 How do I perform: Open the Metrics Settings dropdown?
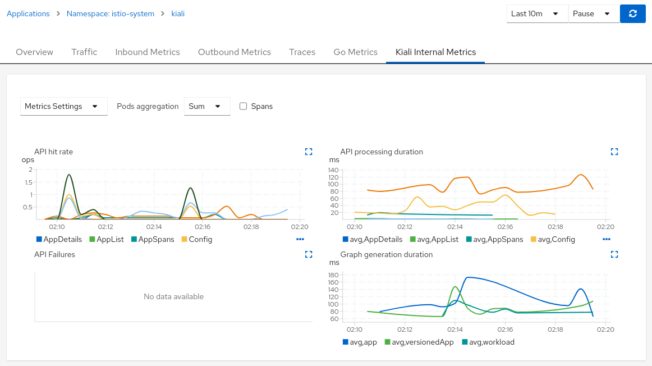pyautogui.click(x=63, y=106)
